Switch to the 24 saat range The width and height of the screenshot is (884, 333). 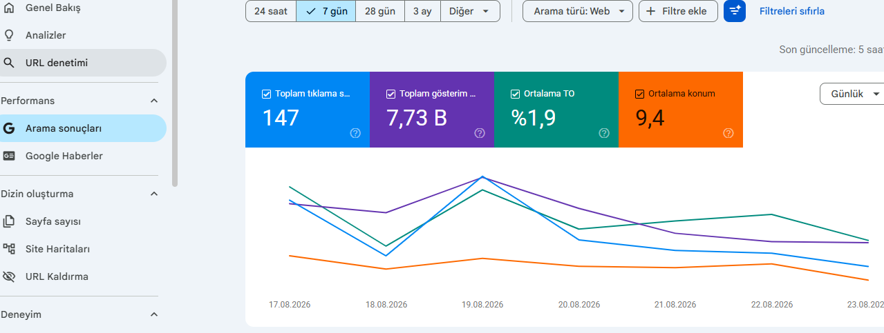pos(271,11)
